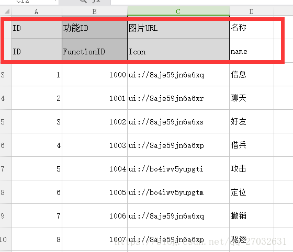The image size is (293, 252).
Task: Click the 攻击 name cell
Action: (x=252, y=168)
